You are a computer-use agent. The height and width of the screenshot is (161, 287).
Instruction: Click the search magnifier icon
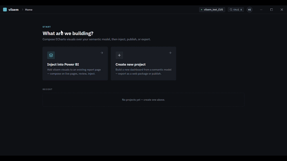(231, 10)
